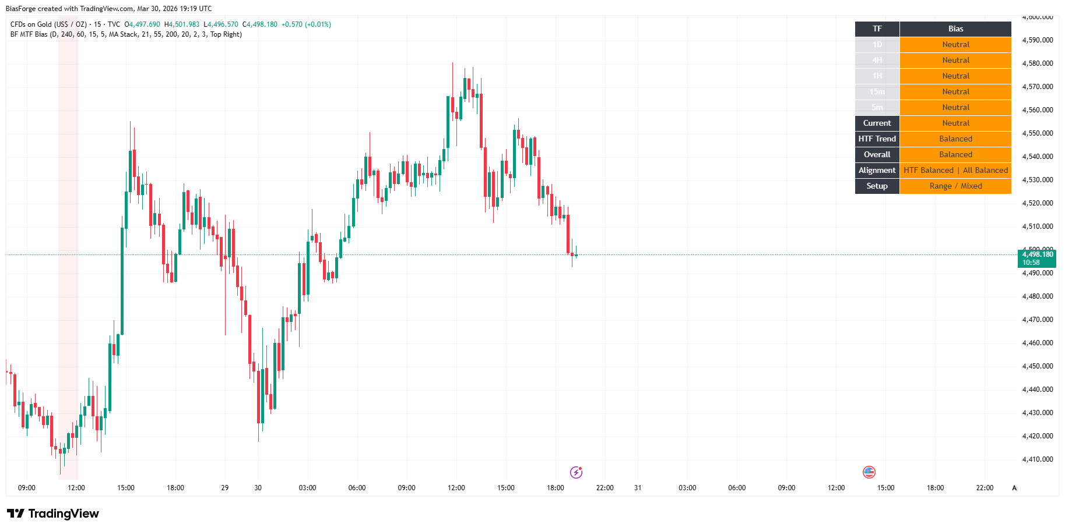Open the US flag economic event icon

pyautogui.click(x=870, y=472)
